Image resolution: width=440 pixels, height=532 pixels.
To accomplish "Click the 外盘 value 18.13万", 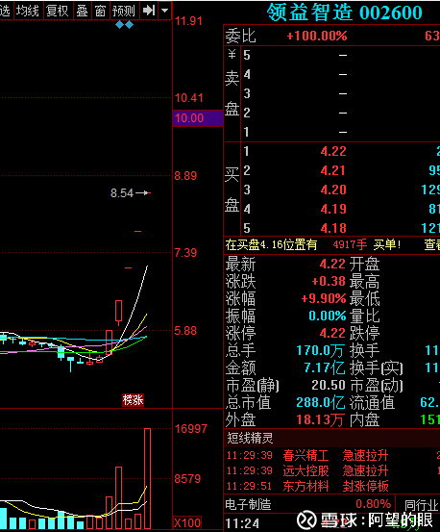I will click(x=321, y=420).
